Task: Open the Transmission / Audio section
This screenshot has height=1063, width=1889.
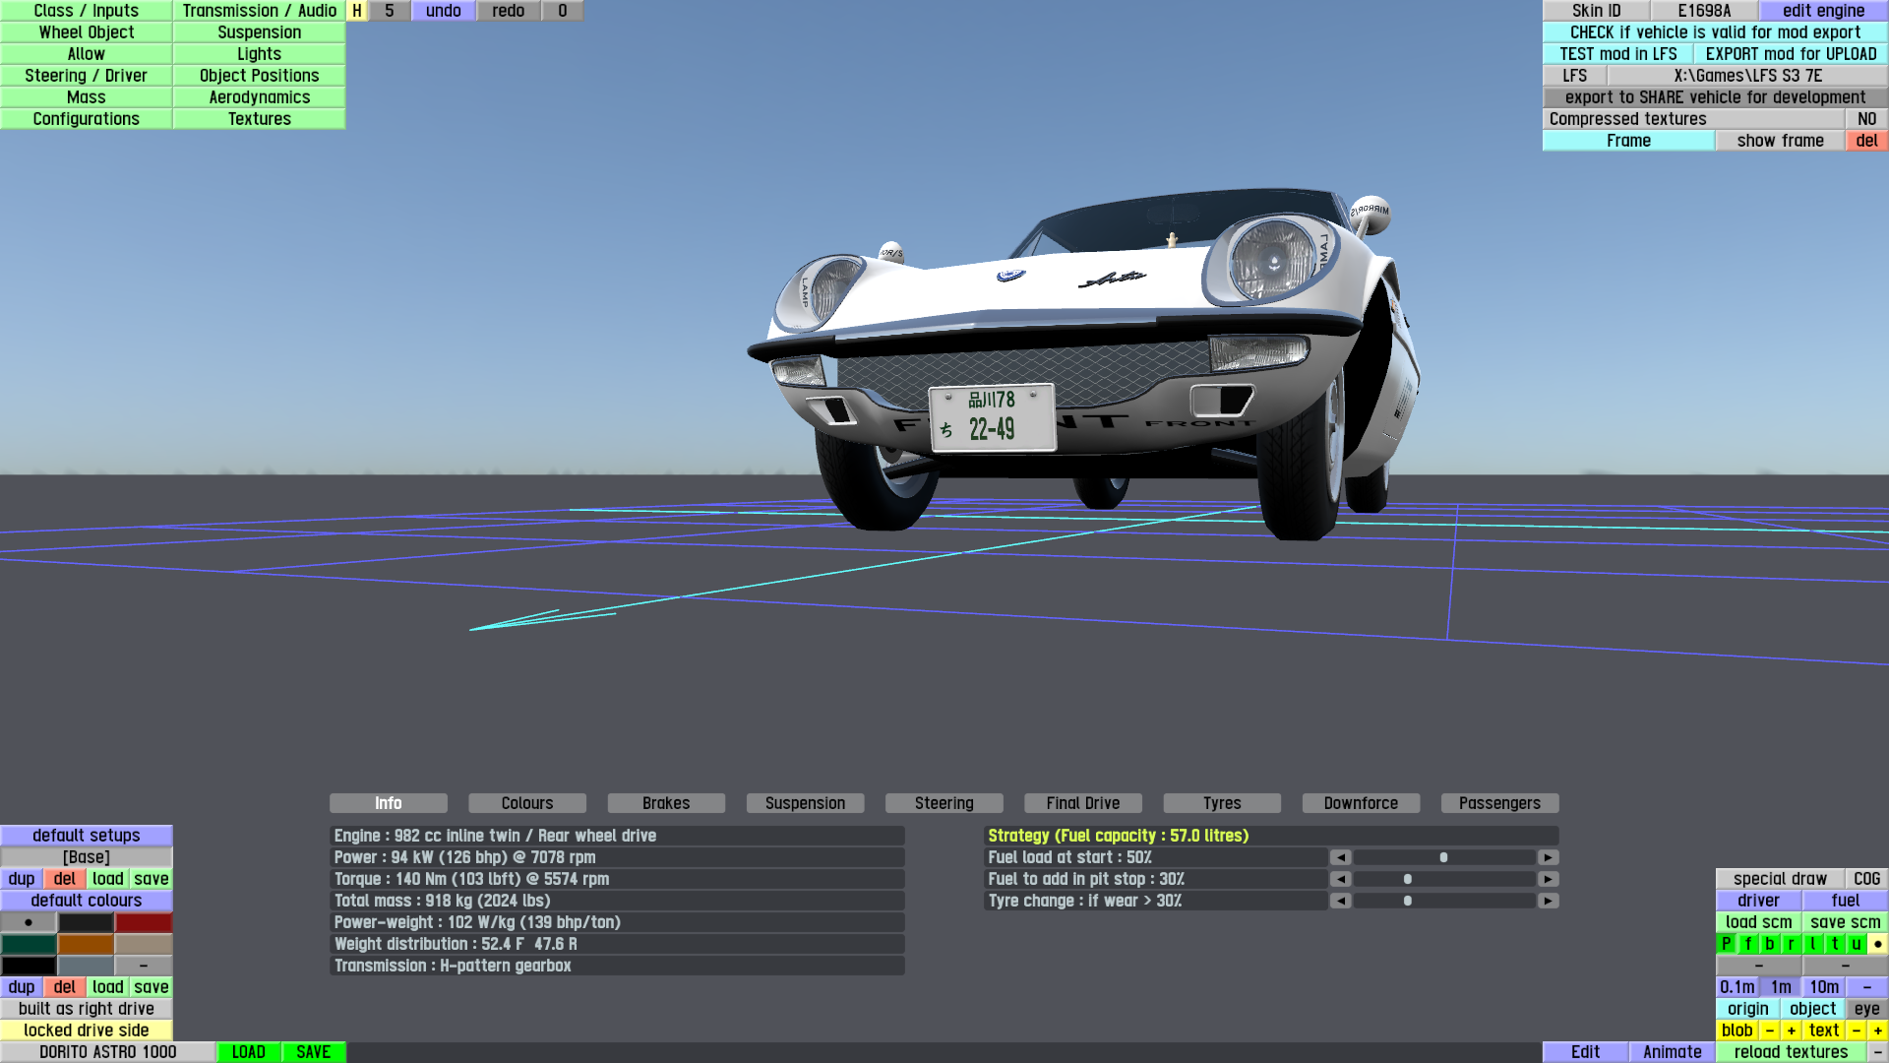Action: (260, 11)
